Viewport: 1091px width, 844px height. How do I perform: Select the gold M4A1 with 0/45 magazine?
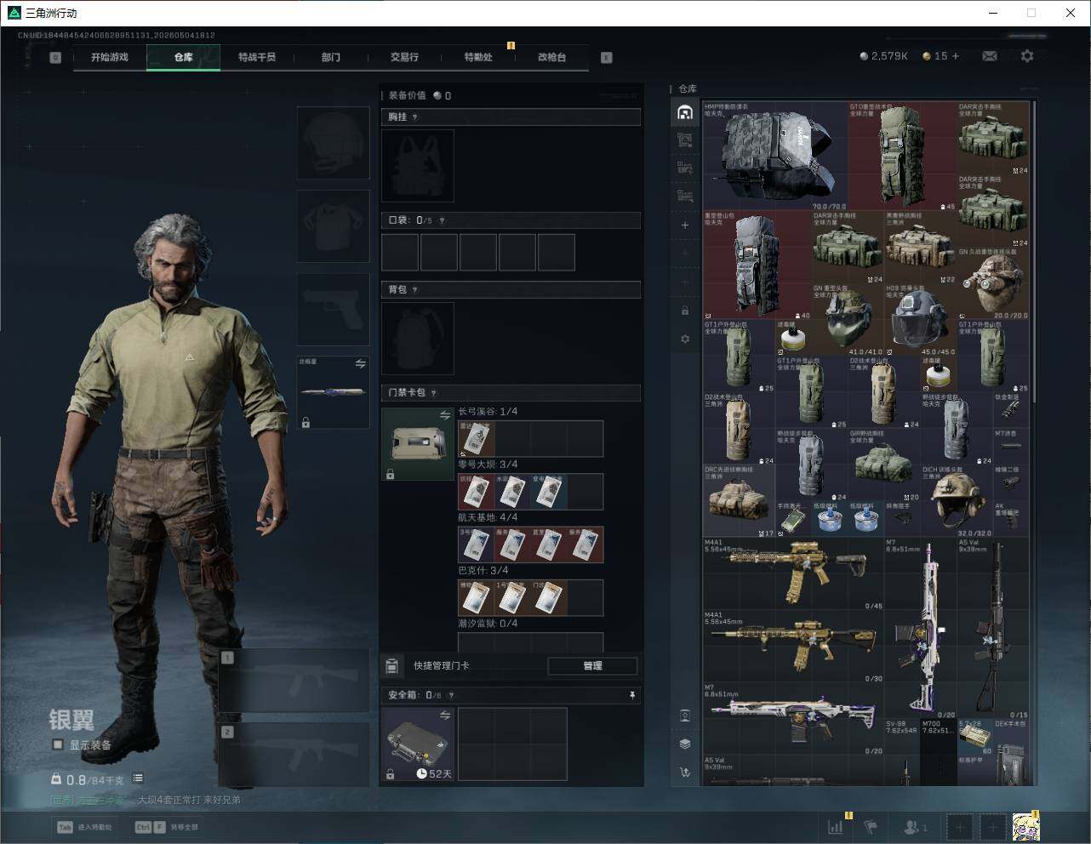[x=793, y=573]
